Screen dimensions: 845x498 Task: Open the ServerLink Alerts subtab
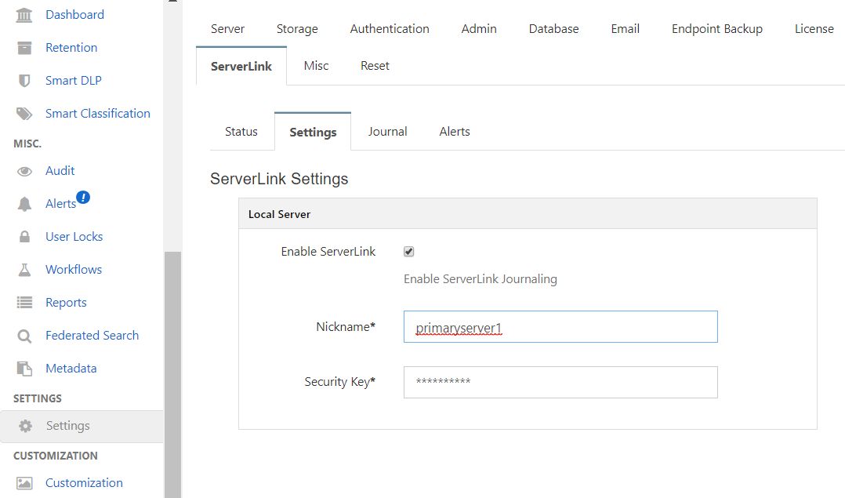tap(455, 132)
